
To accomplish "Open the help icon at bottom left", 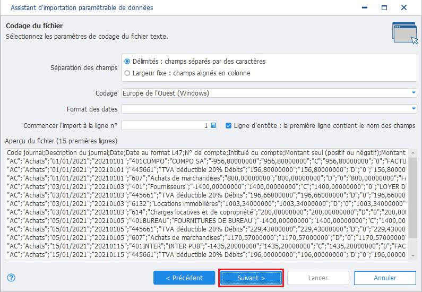I will click(x=11, y=278).
